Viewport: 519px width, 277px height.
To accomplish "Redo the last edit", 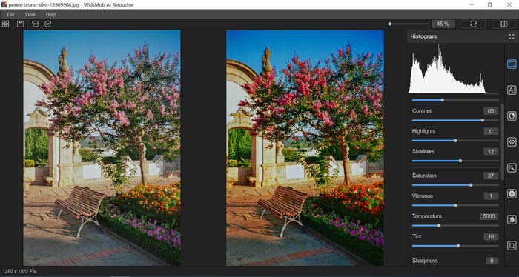I will [x=47, y=24].
